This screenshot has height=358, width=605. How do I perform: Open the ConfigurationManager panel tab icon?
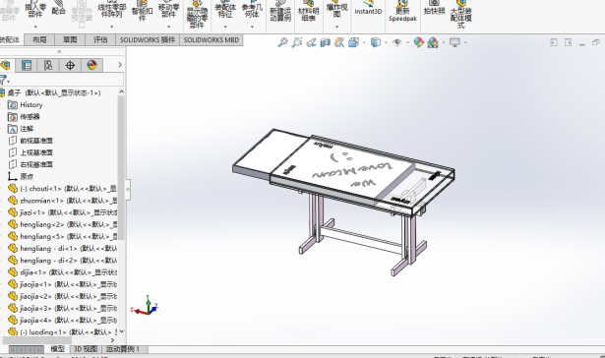[48, 65]
